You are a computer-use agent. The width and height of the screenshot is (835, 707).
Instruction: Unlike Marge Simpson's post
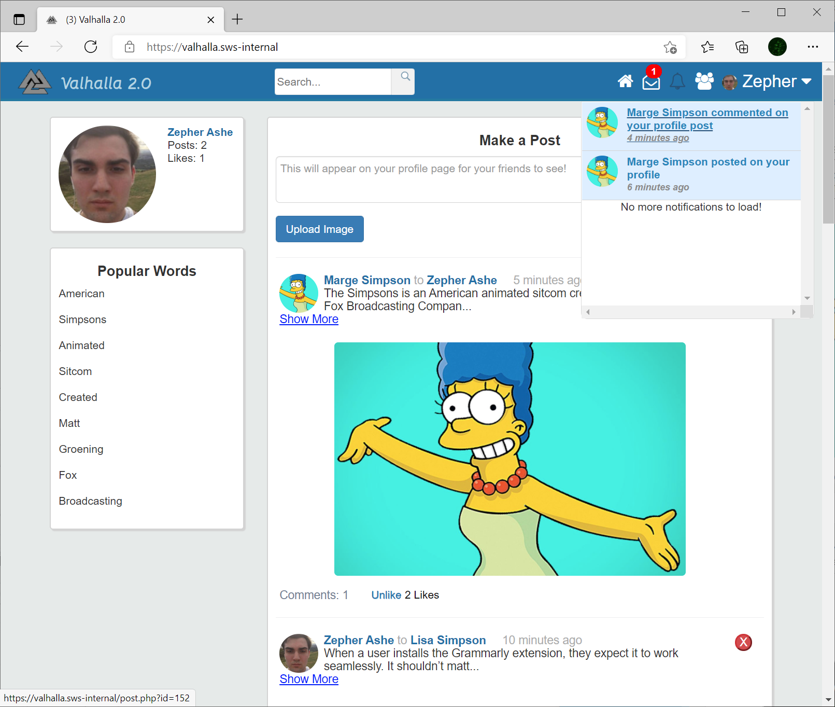point(386,595)
